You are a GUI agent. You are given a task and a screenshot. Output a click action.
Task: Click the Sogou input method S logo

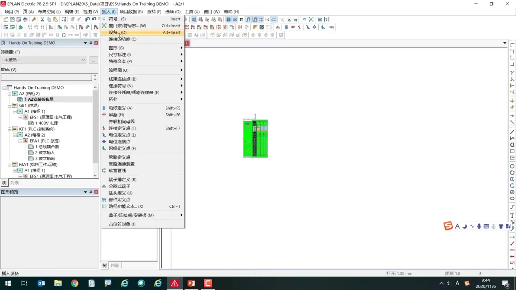pos(448,226)
